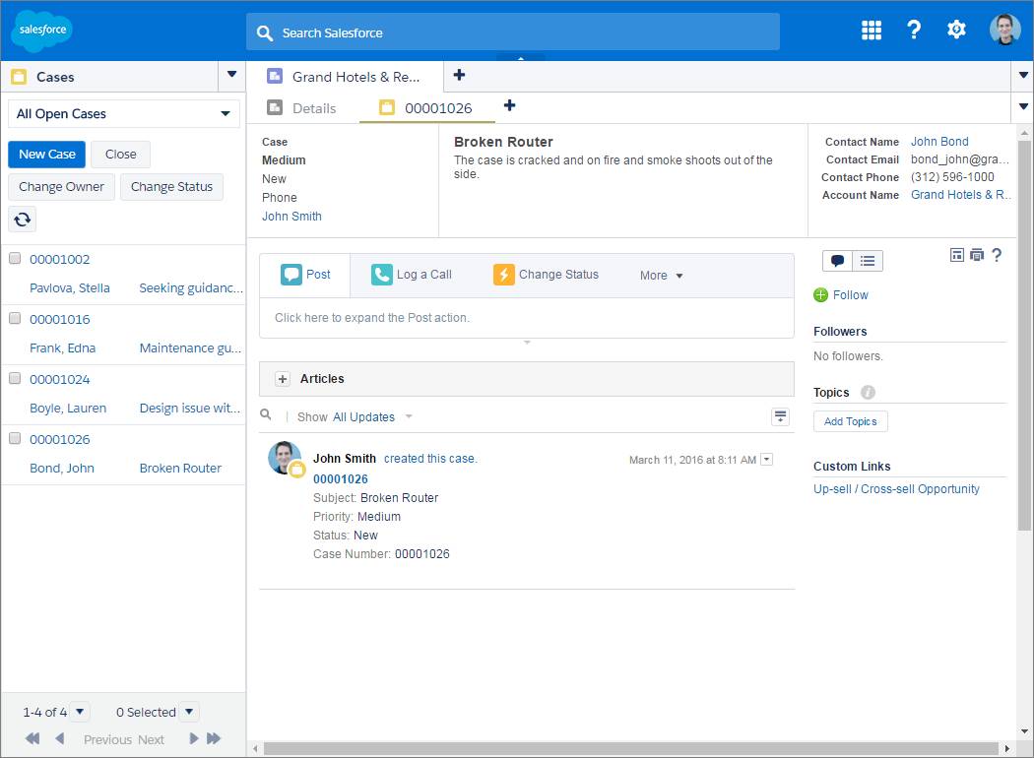Open the primary tab bar menu arrow
1034x758 pixels.
[1023, 75]
